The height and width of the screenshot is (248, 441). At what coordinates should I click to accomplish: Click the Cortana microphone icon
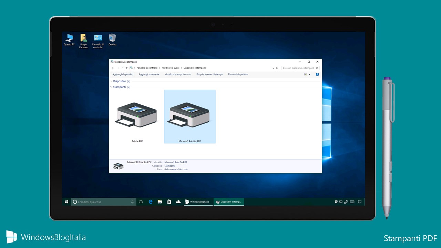[132, 202]
